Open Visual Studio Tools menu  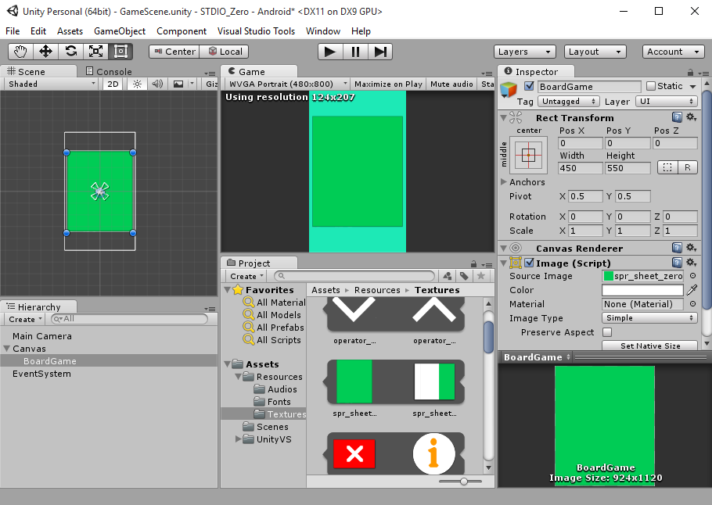256,30
